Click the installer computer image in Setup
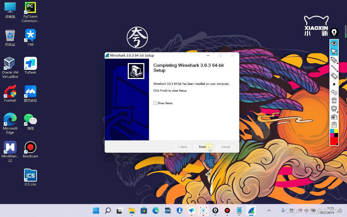 point(136,71)
